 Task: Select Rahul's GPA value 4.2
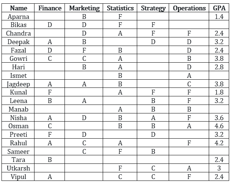219,143
